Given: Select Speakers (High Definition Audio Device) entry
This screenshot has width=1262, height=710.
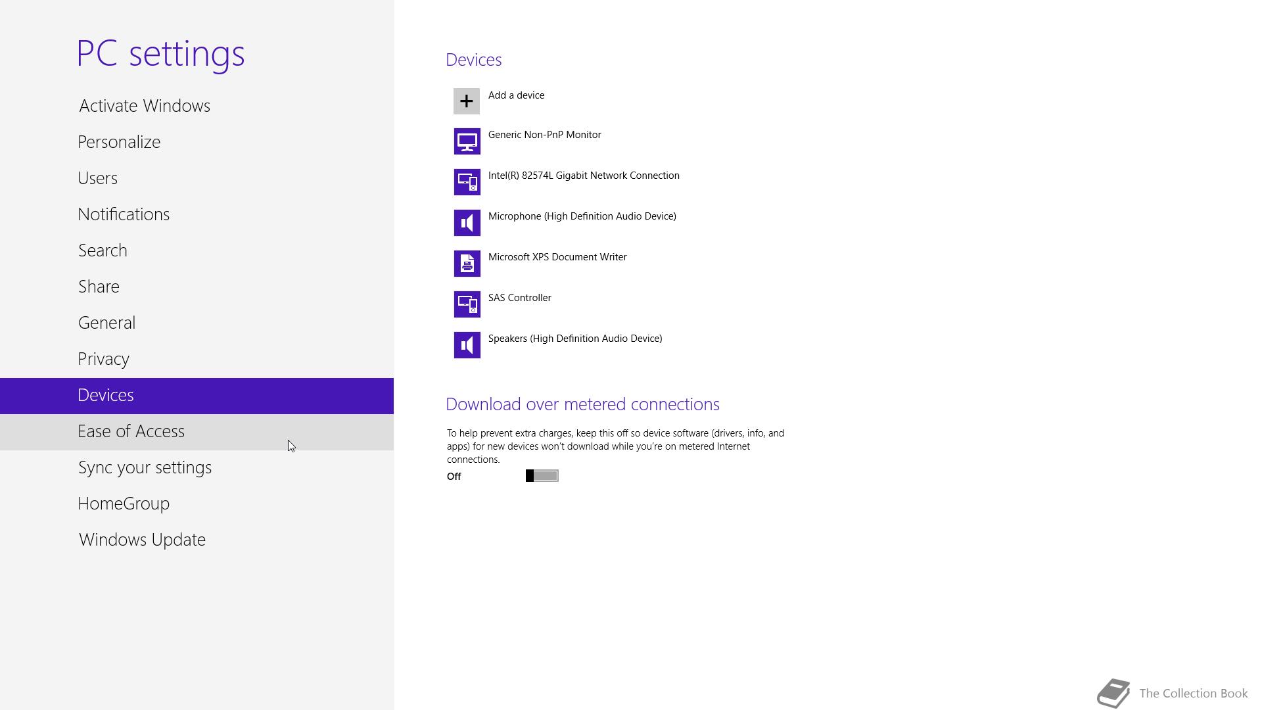Looking at the screenshot, I should (x=574, y=339).
